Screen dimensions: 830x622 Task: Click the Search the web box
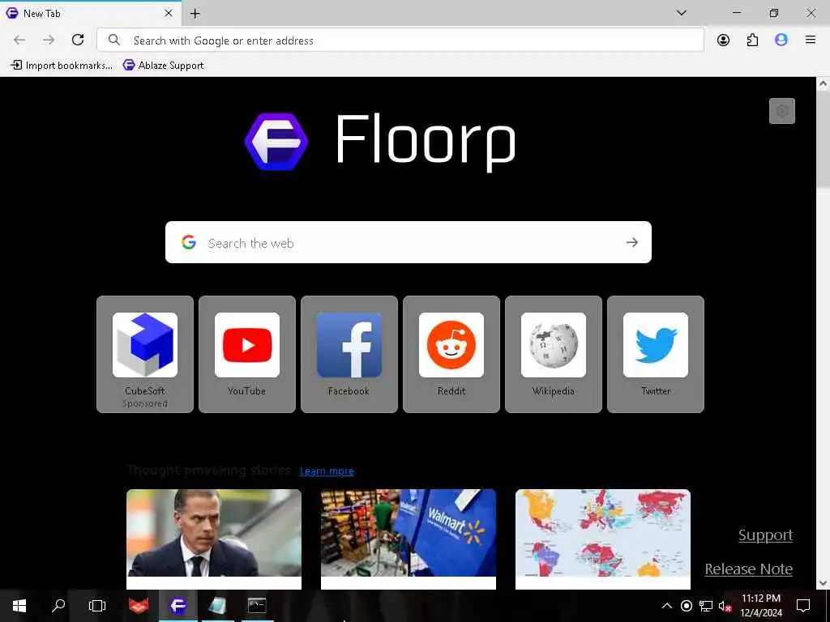point(409,242)
